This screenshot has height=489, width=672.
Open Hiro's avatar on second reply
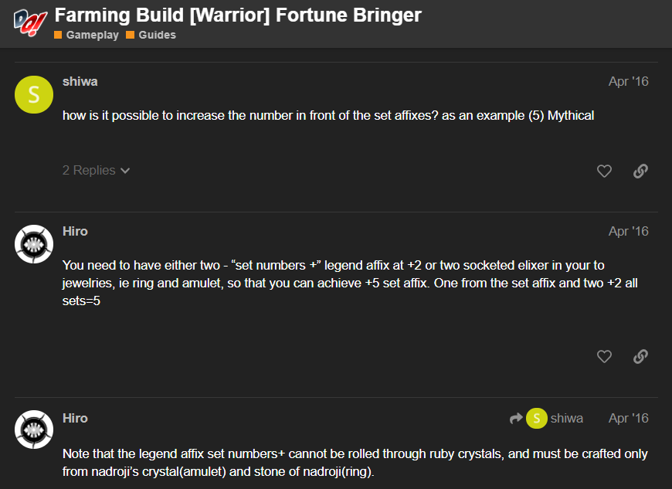pos(34,430)
